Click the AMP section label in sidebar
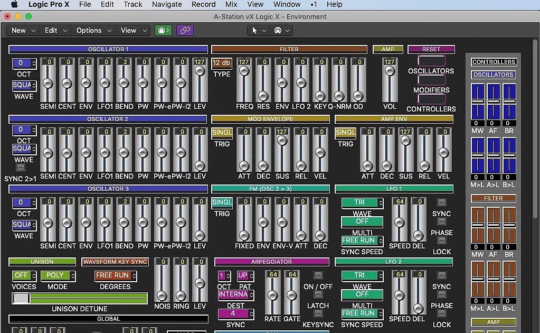540x333 pixels. click(493, 321)
